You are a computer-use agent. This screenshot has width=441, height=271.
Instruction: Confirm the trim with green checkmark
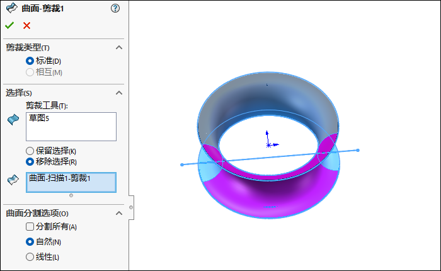click(x=9, y=25)
